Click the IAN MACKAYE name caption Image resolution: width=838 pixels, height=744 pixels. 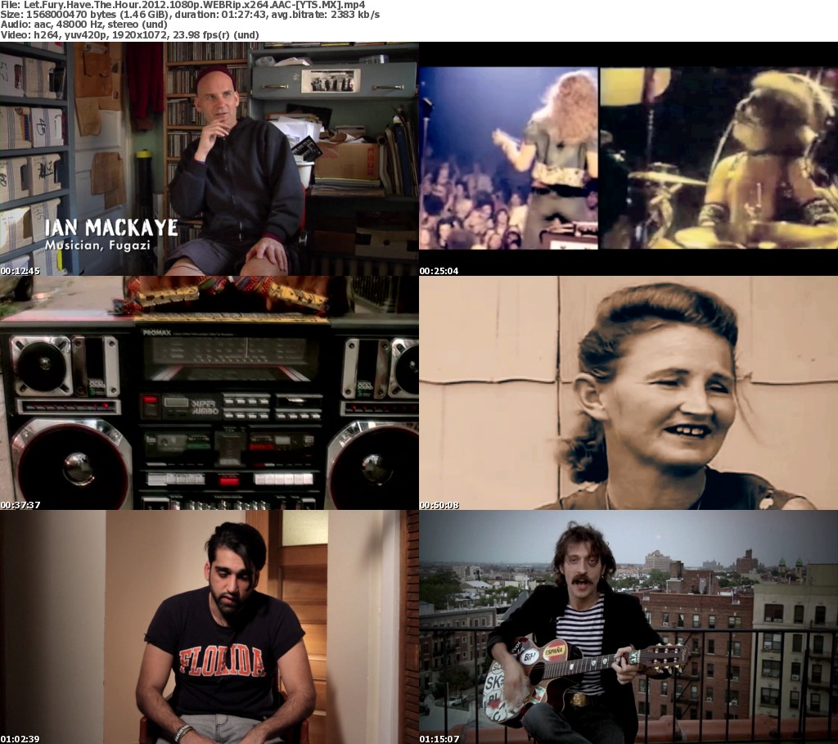click(110, 227)
